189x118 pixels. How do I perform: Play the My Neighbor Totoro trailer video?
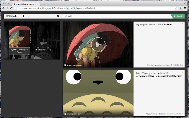pos(98,44)
